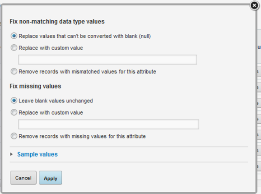Select 'Leave blank values unchanged' option
This screenshot has height=194, width=261.
14,101
